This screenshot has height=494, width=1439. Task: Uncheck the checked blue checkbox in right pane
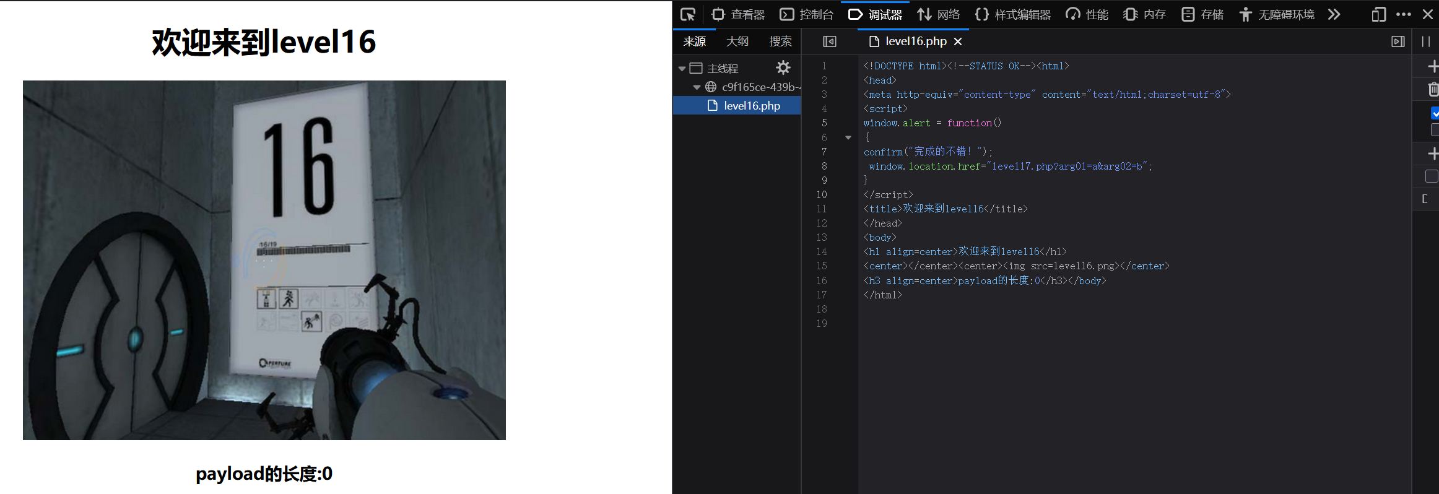(1435, 113)
